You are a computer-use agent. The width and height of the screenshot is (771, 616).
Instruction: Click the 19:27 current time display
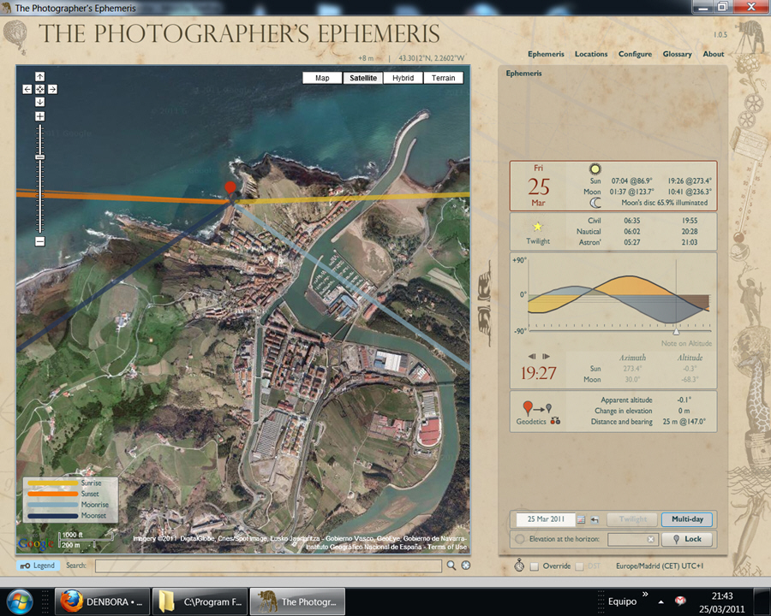538,373
